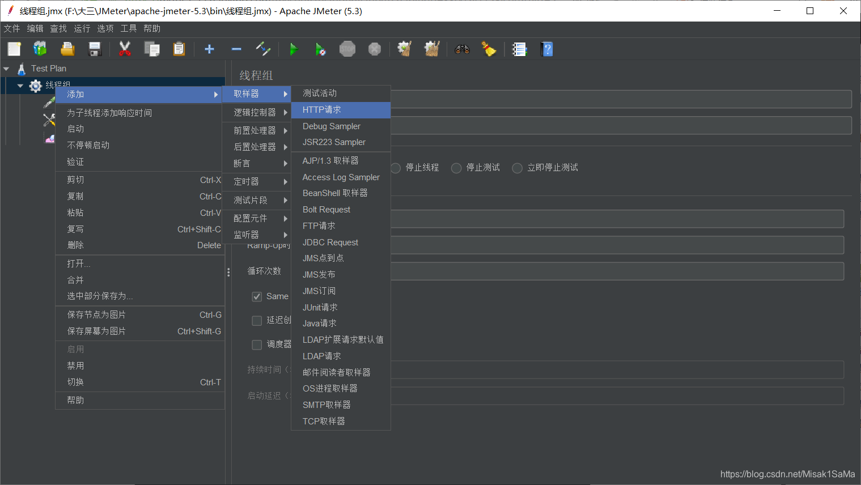Start the test with the green play icon
This screenshot has width=861, height=485.
(x=294, y=49)
